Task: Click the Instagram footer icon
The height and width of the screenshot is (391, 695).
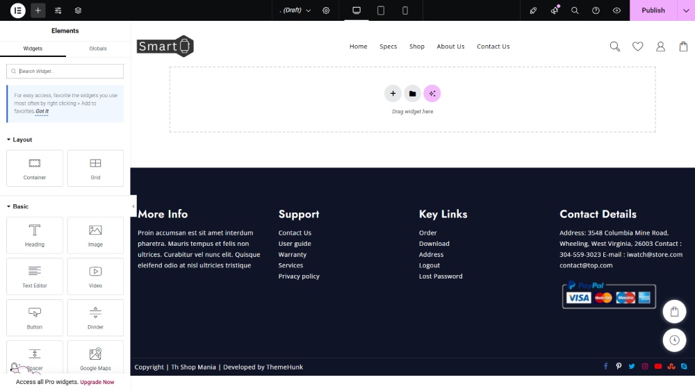Action: [x=645, y=366]
